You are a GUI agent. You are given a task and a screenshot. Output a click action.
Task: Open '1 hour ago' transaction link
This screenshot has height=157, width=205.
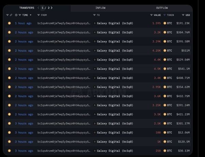(23, 23)
